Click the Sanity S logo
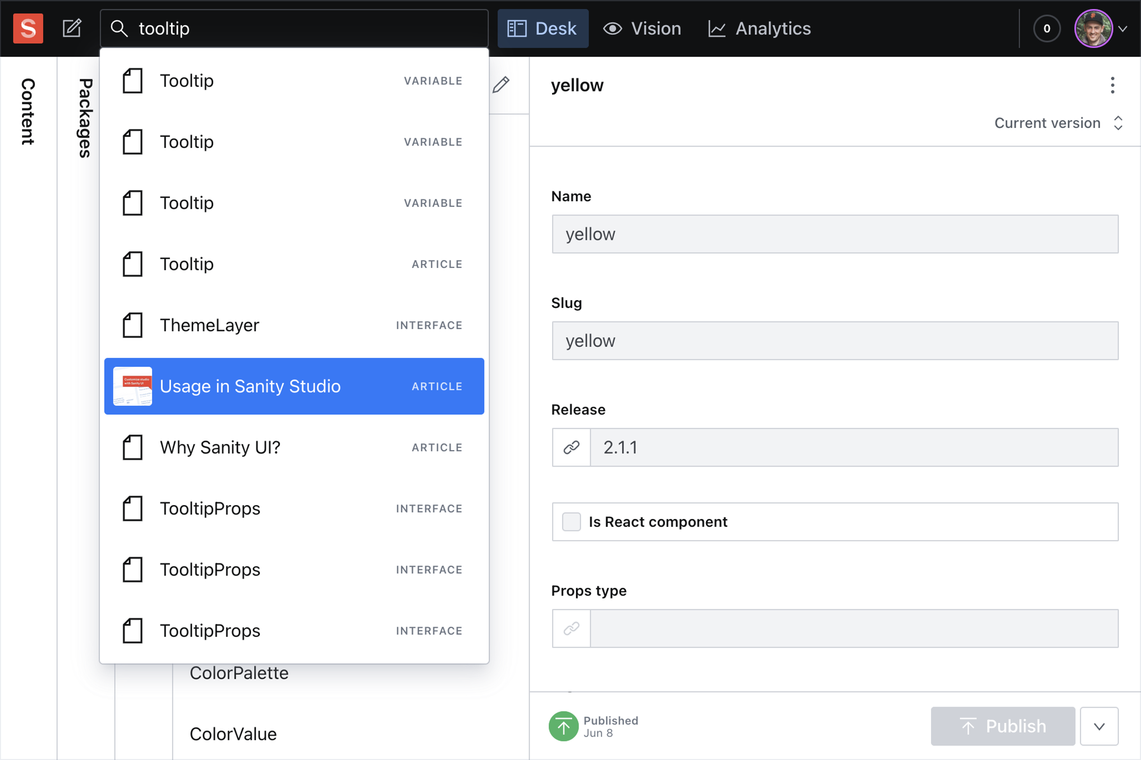 tap(28, 28)
